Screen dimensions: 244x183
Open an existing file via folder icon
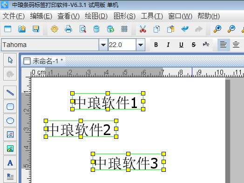[22, 29]
